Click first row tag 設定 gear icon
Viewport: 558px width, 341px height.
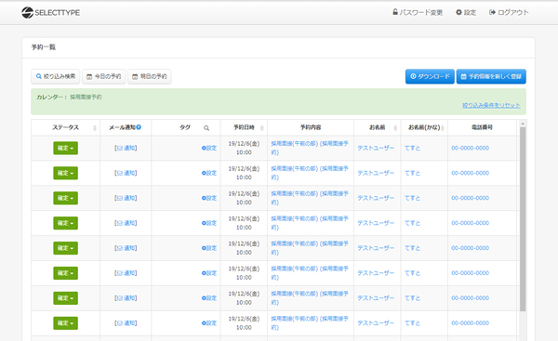click(x=204, y=148)
